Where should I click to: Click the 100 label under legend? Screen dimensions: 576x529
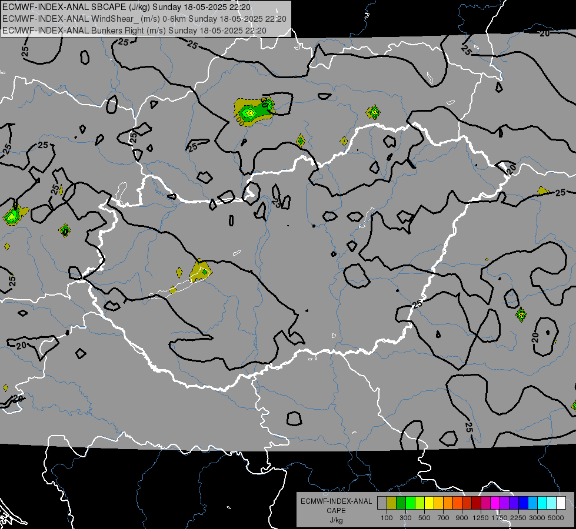pos(387,518)
